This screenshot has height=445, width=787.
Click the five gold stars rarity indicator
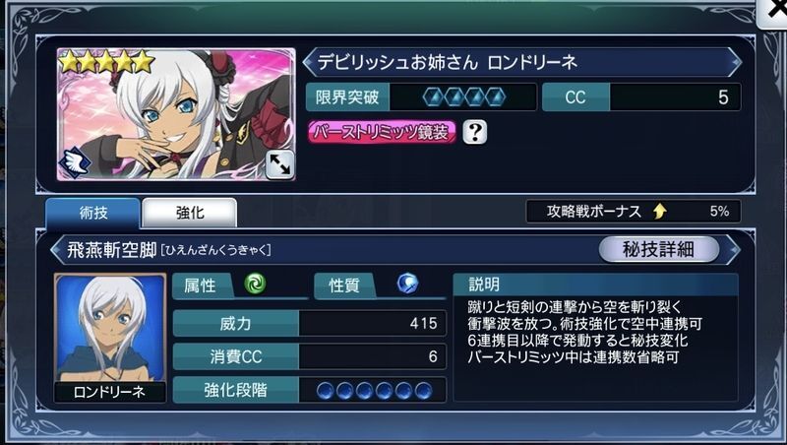(106, 61)
